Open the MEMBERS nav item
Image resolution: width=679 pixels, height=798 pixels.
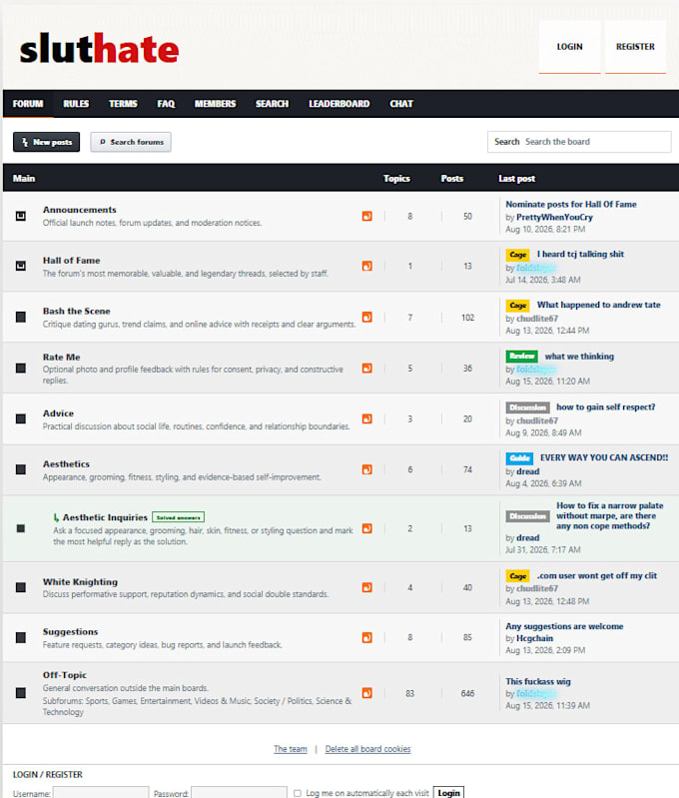216,104
